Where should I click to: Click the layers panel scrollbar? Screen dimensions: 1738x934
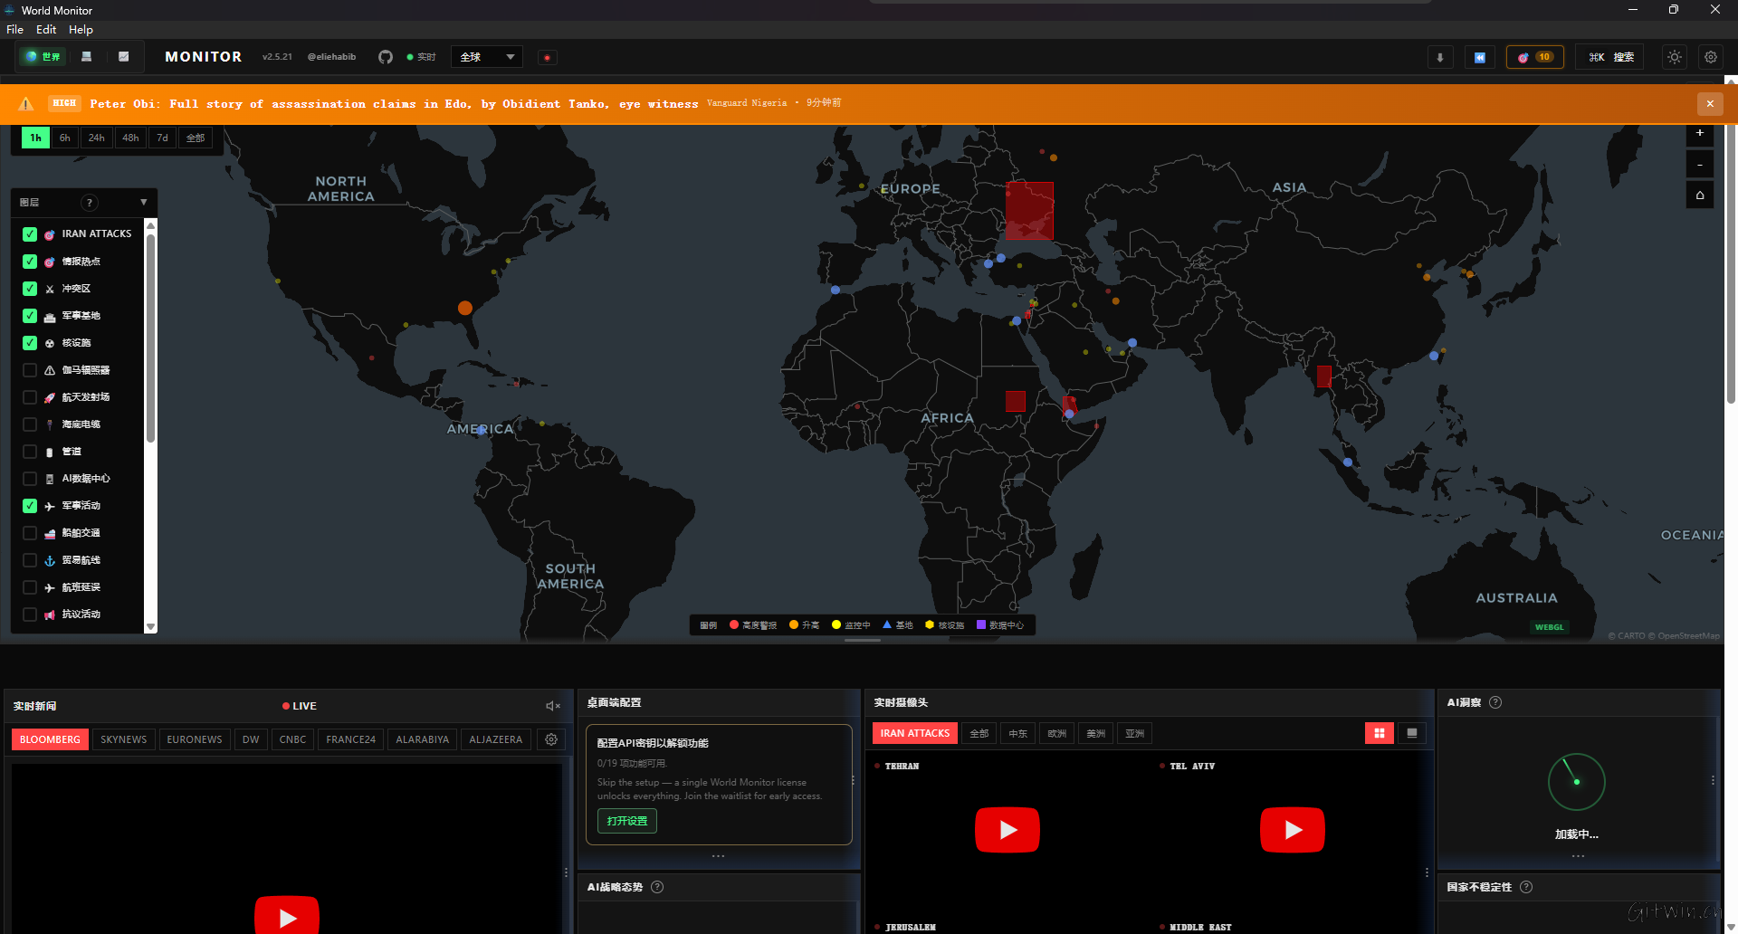click(150, 338)
